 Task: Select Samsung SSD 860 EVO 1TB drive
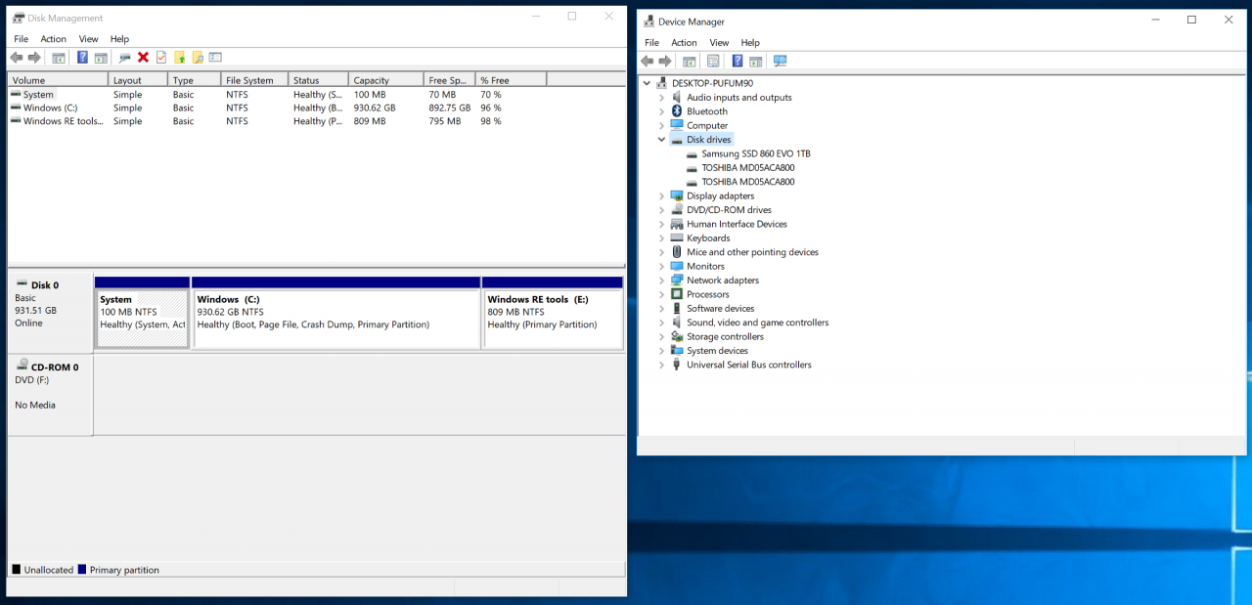[x=755, y=153]
